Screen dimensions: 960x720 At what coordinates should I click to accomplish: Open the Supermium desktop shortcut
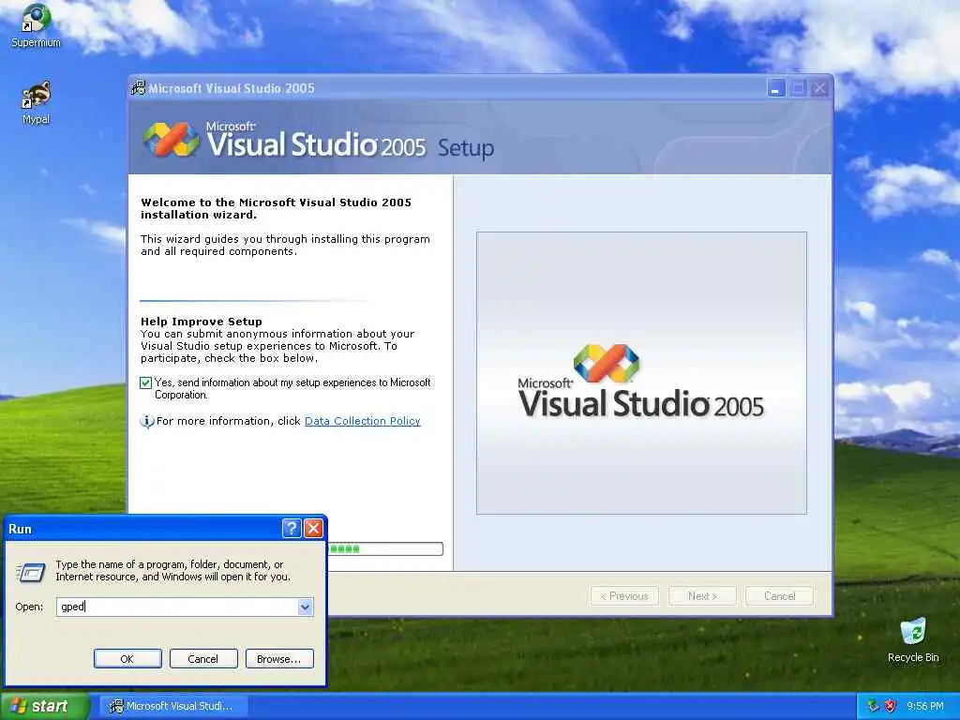(36, 25)
